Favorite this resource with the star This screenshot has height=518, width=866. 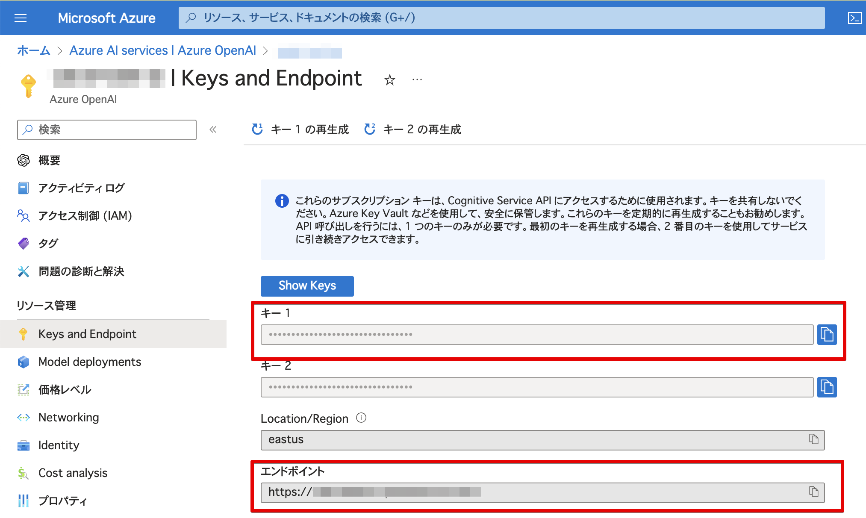[389, 79]
